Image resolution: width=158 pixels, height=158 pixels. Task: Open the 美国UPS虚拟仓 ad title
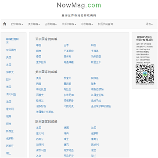click(x=144, y=39)
